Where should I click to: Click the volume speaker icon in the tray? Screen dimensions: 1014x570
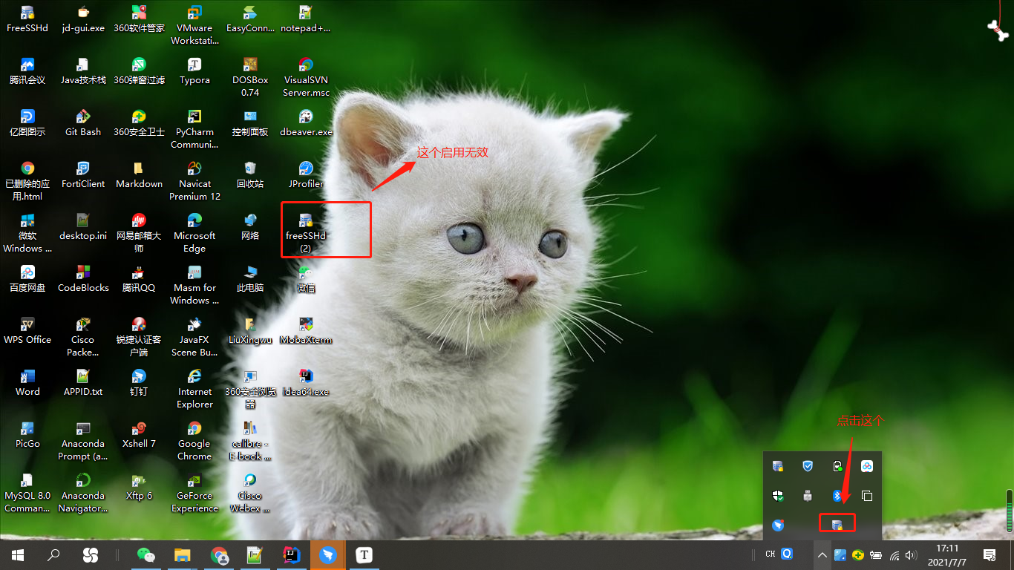pos(912,554)
